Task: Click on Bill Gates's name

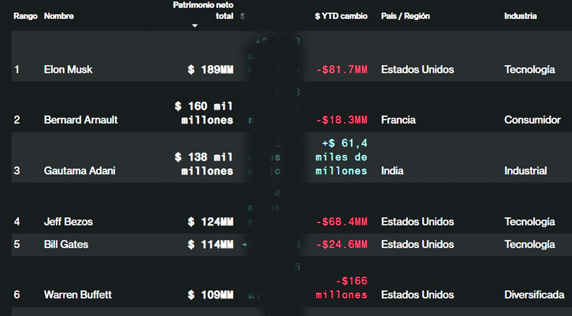Action: point(66,245)
